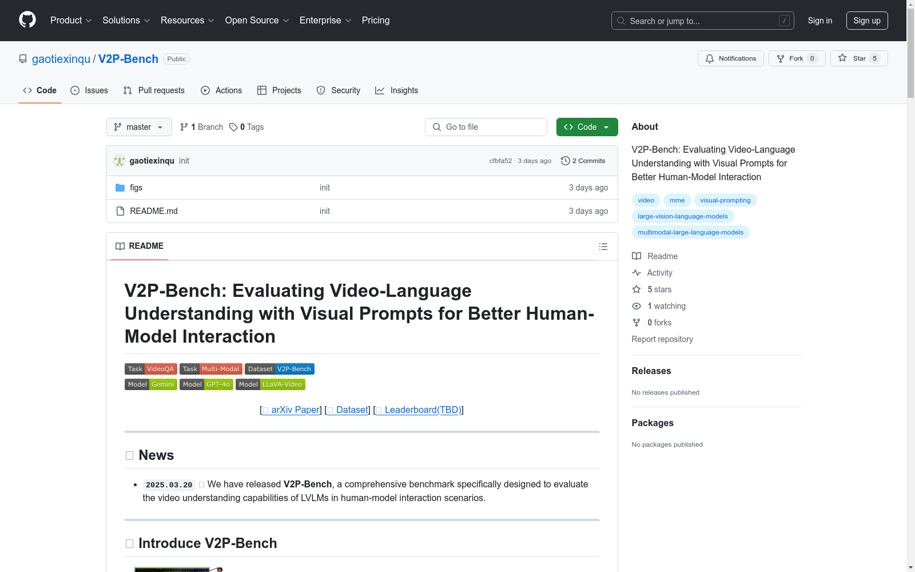This screenshot has height=572, width=915.
Task: Click the Task VideoQA badge
Action: tap(151, 369)
